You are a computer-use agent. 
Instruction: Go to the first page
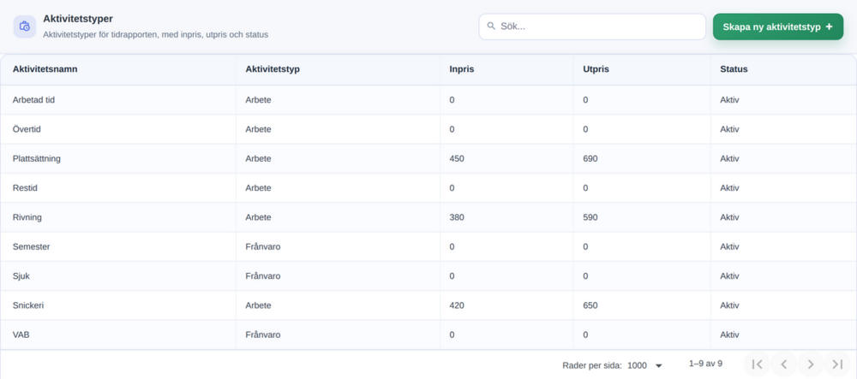pos(757,364)
